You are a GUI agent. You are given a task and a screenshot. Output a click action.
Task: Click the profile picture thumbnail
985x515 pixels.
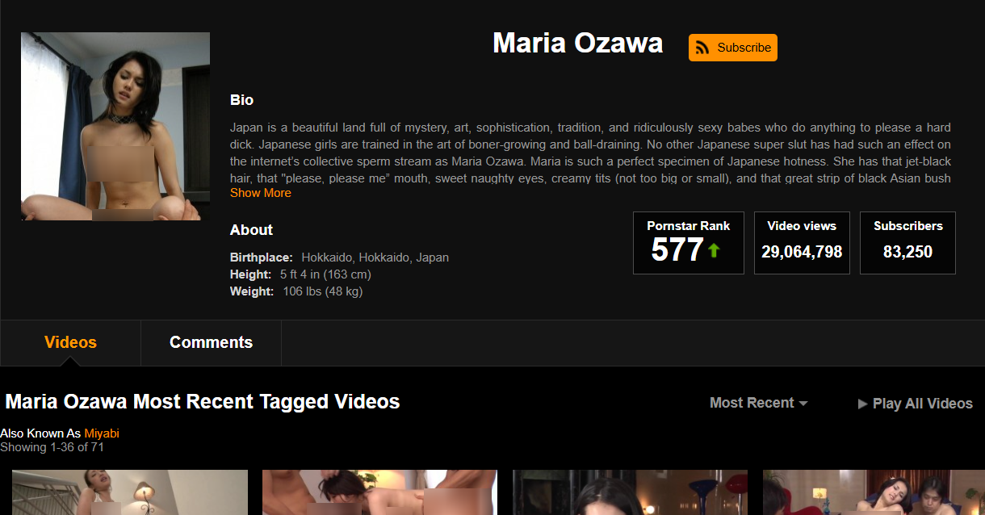click(x=115, y=127)
